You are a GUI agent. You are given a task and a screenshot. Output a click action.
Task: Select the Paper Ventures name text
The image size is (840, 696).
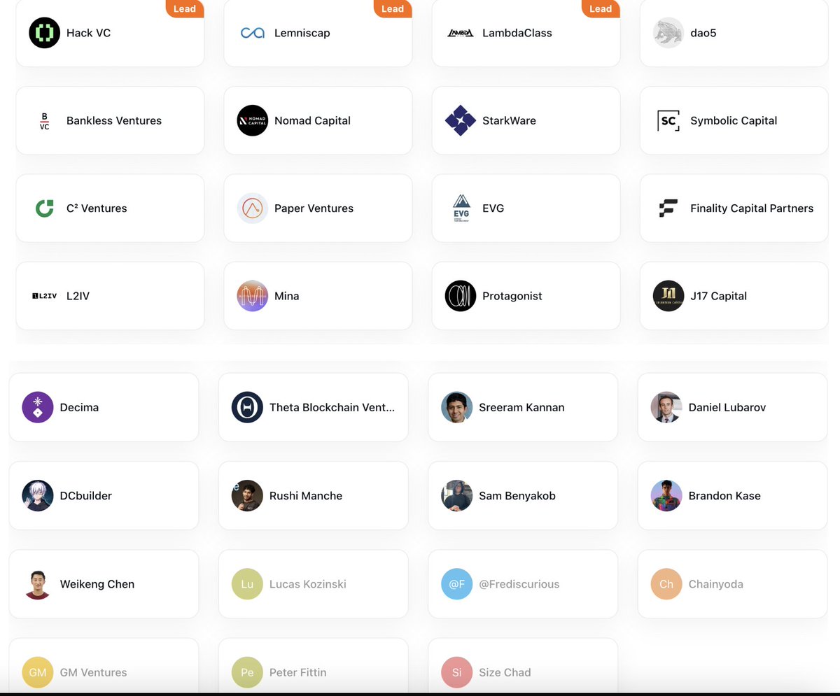coord(314,208)
